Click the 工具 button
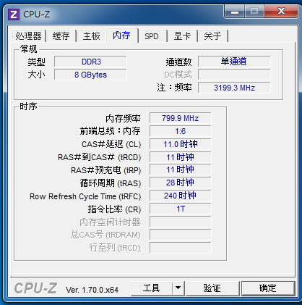 [x=152, y=288]
